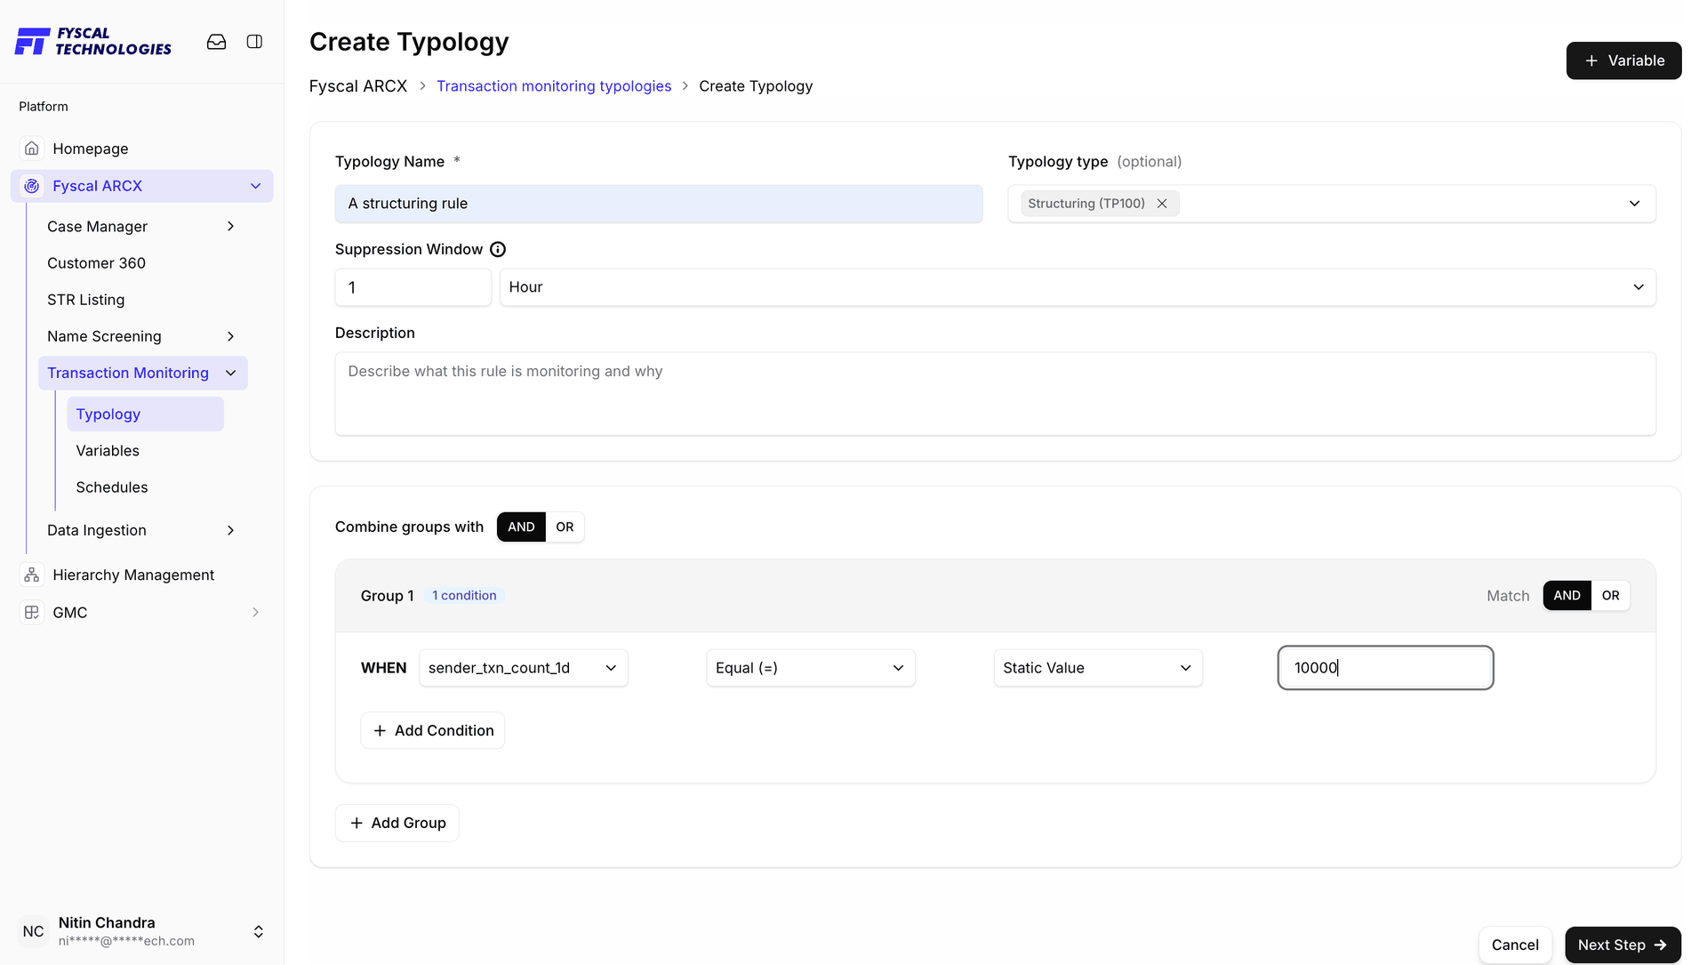Open the sender_txn_count_1d variable dropdown
Viewport: 1707px width, 965px height.
[x=523, y=668]
